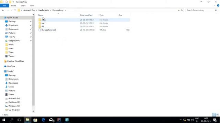Open volume control in tray
Image resolution: width=220 pixels, height=123 pixels.
192,120
